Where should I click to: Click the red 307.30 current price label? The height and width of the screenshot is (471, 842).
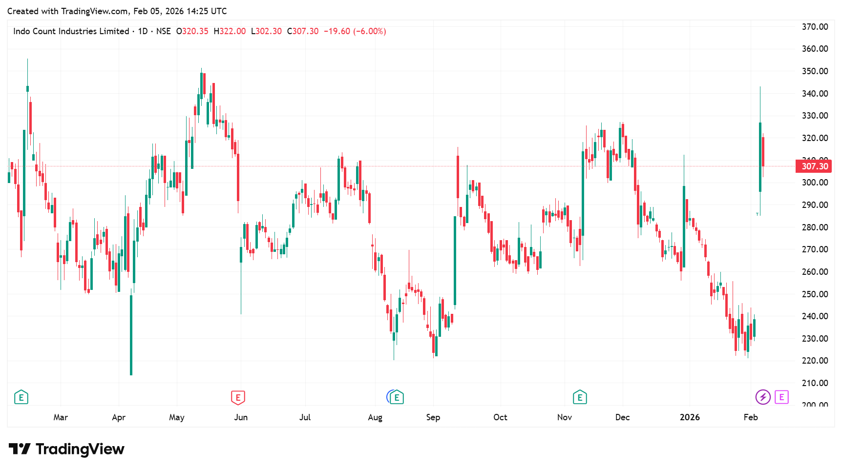pyautogui.click(x=815, y=166)
